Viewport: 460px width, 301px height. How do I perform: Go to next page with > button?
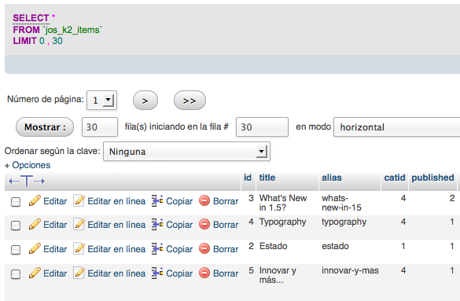145,101
